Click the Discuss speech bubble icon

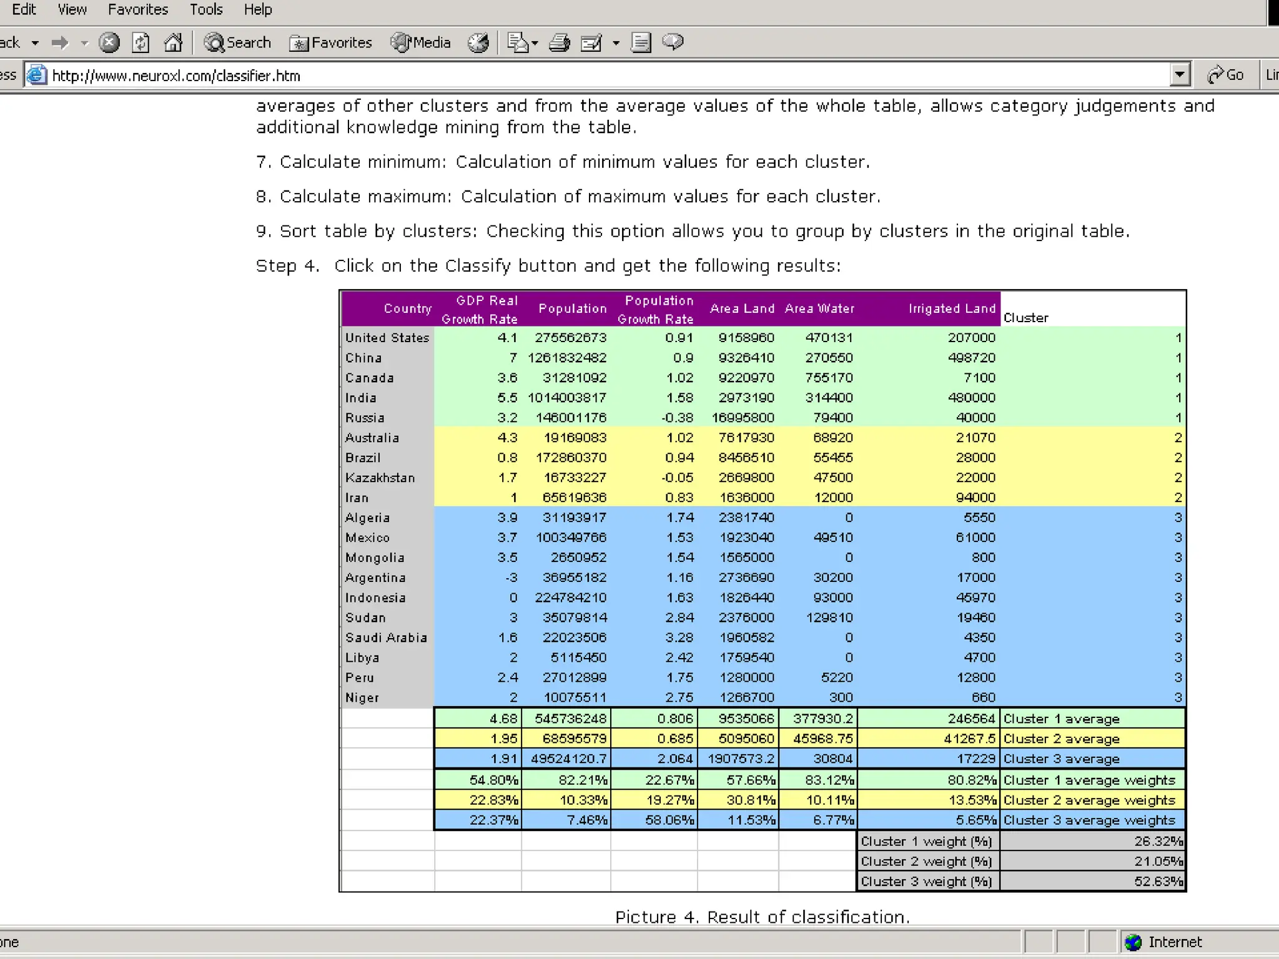(673, 42)
